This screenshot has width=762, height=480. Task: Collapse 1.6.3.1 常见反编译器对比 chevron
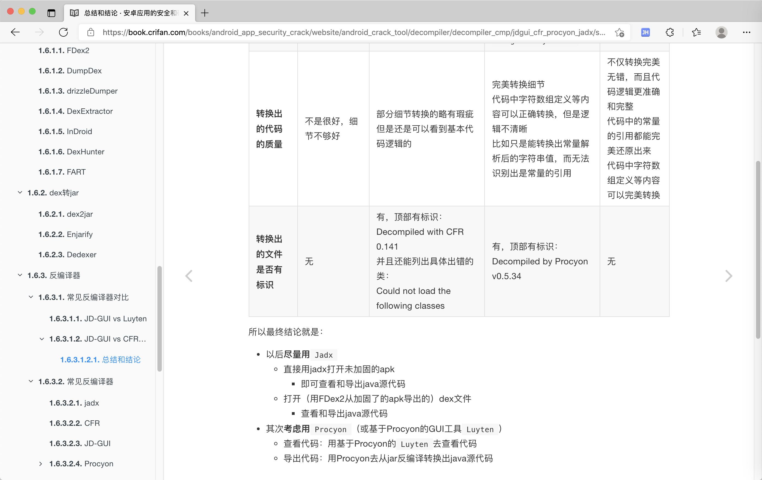tap(31, 297)
